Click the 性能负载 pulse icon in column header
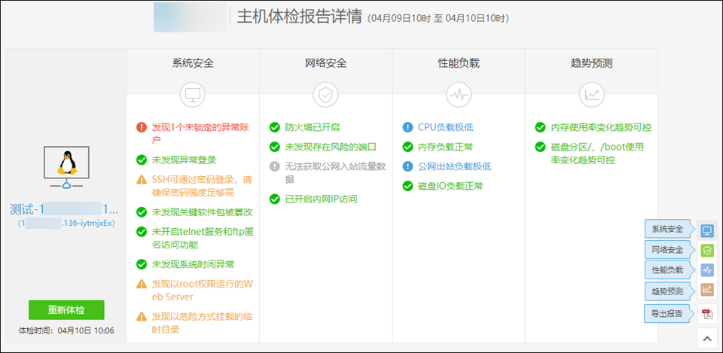The image size is (723, 353). point(458,94)
